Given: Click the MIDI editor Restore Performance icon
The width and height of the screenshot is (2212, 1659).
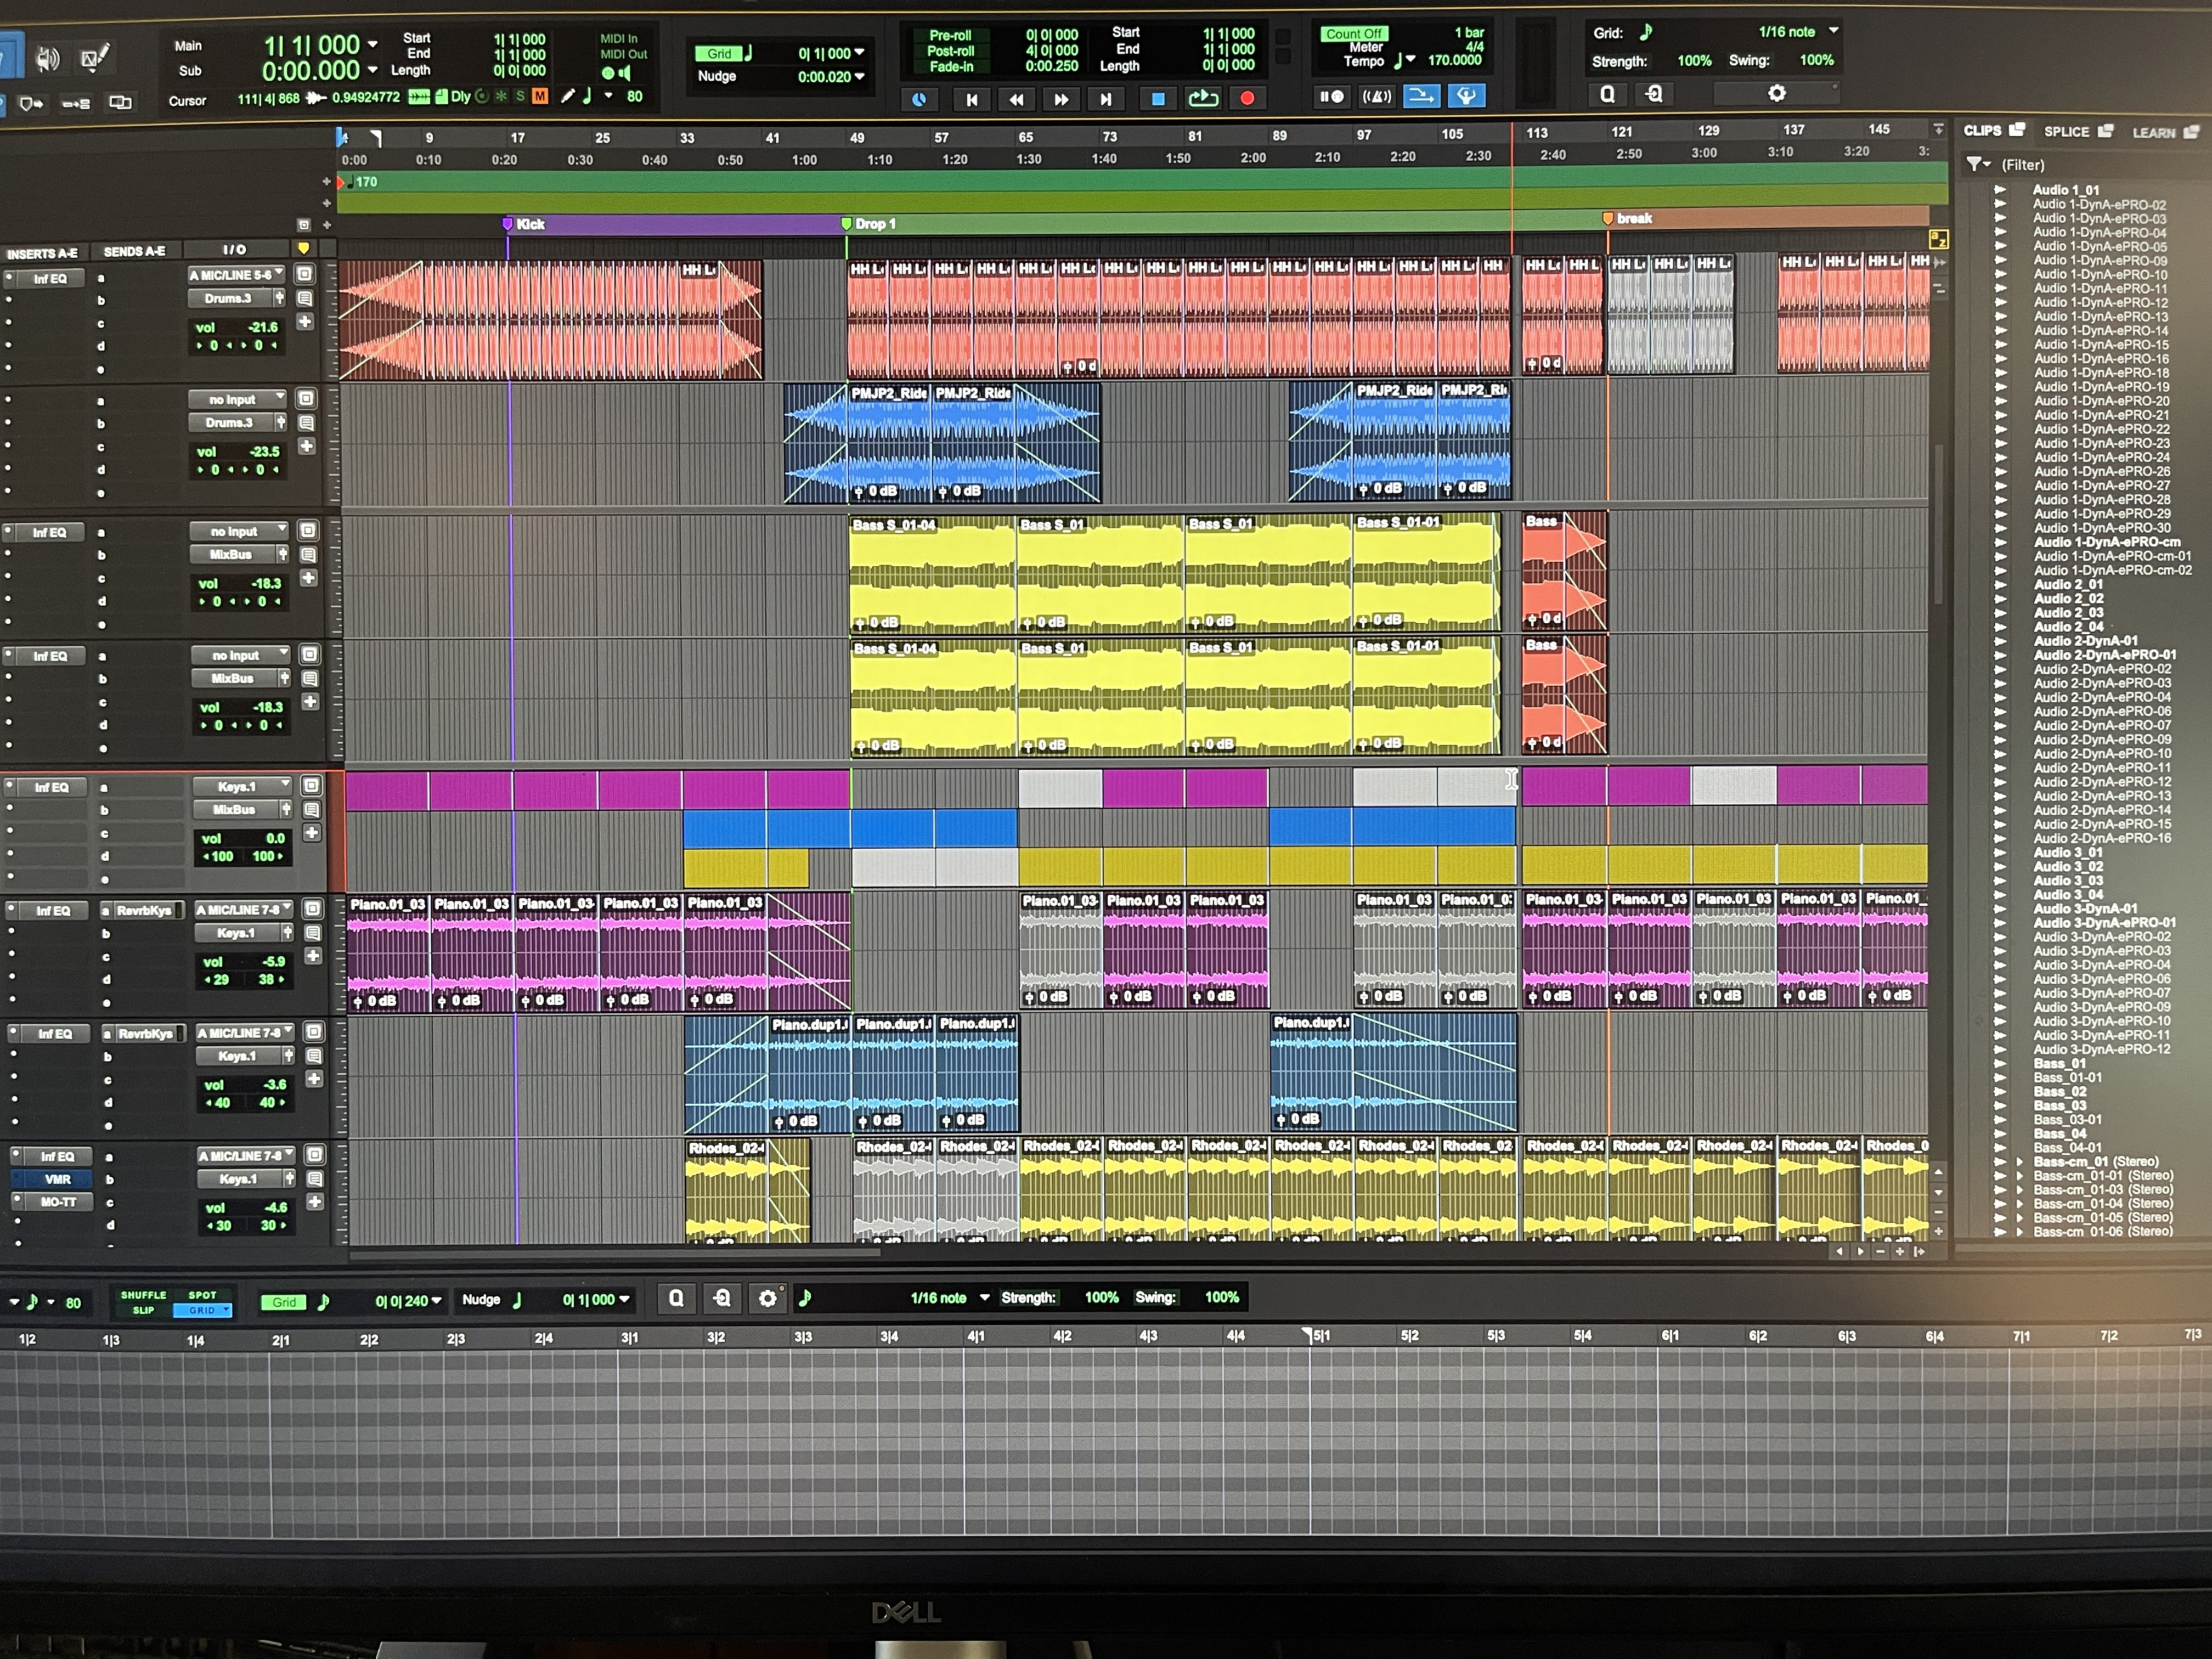Looking at the screenshot, I should point(722,1299).
